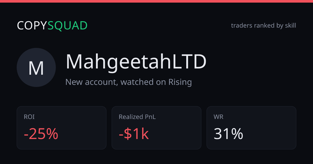Select the 31% win rate value
This screenshot has width=313, height=164.
[x=228, y=134]
